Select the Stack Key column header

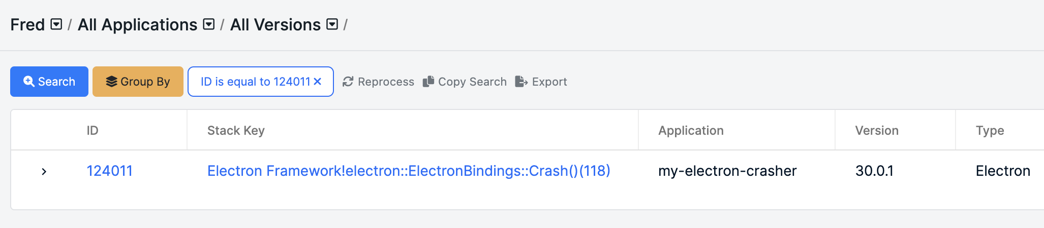(x=236, y=130)
